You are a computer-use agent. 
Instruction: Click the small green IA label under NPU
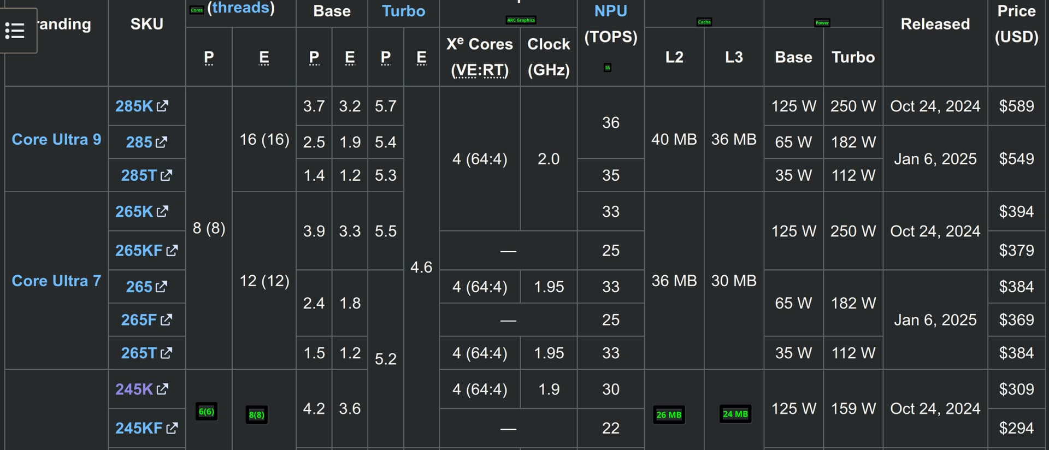608,68
